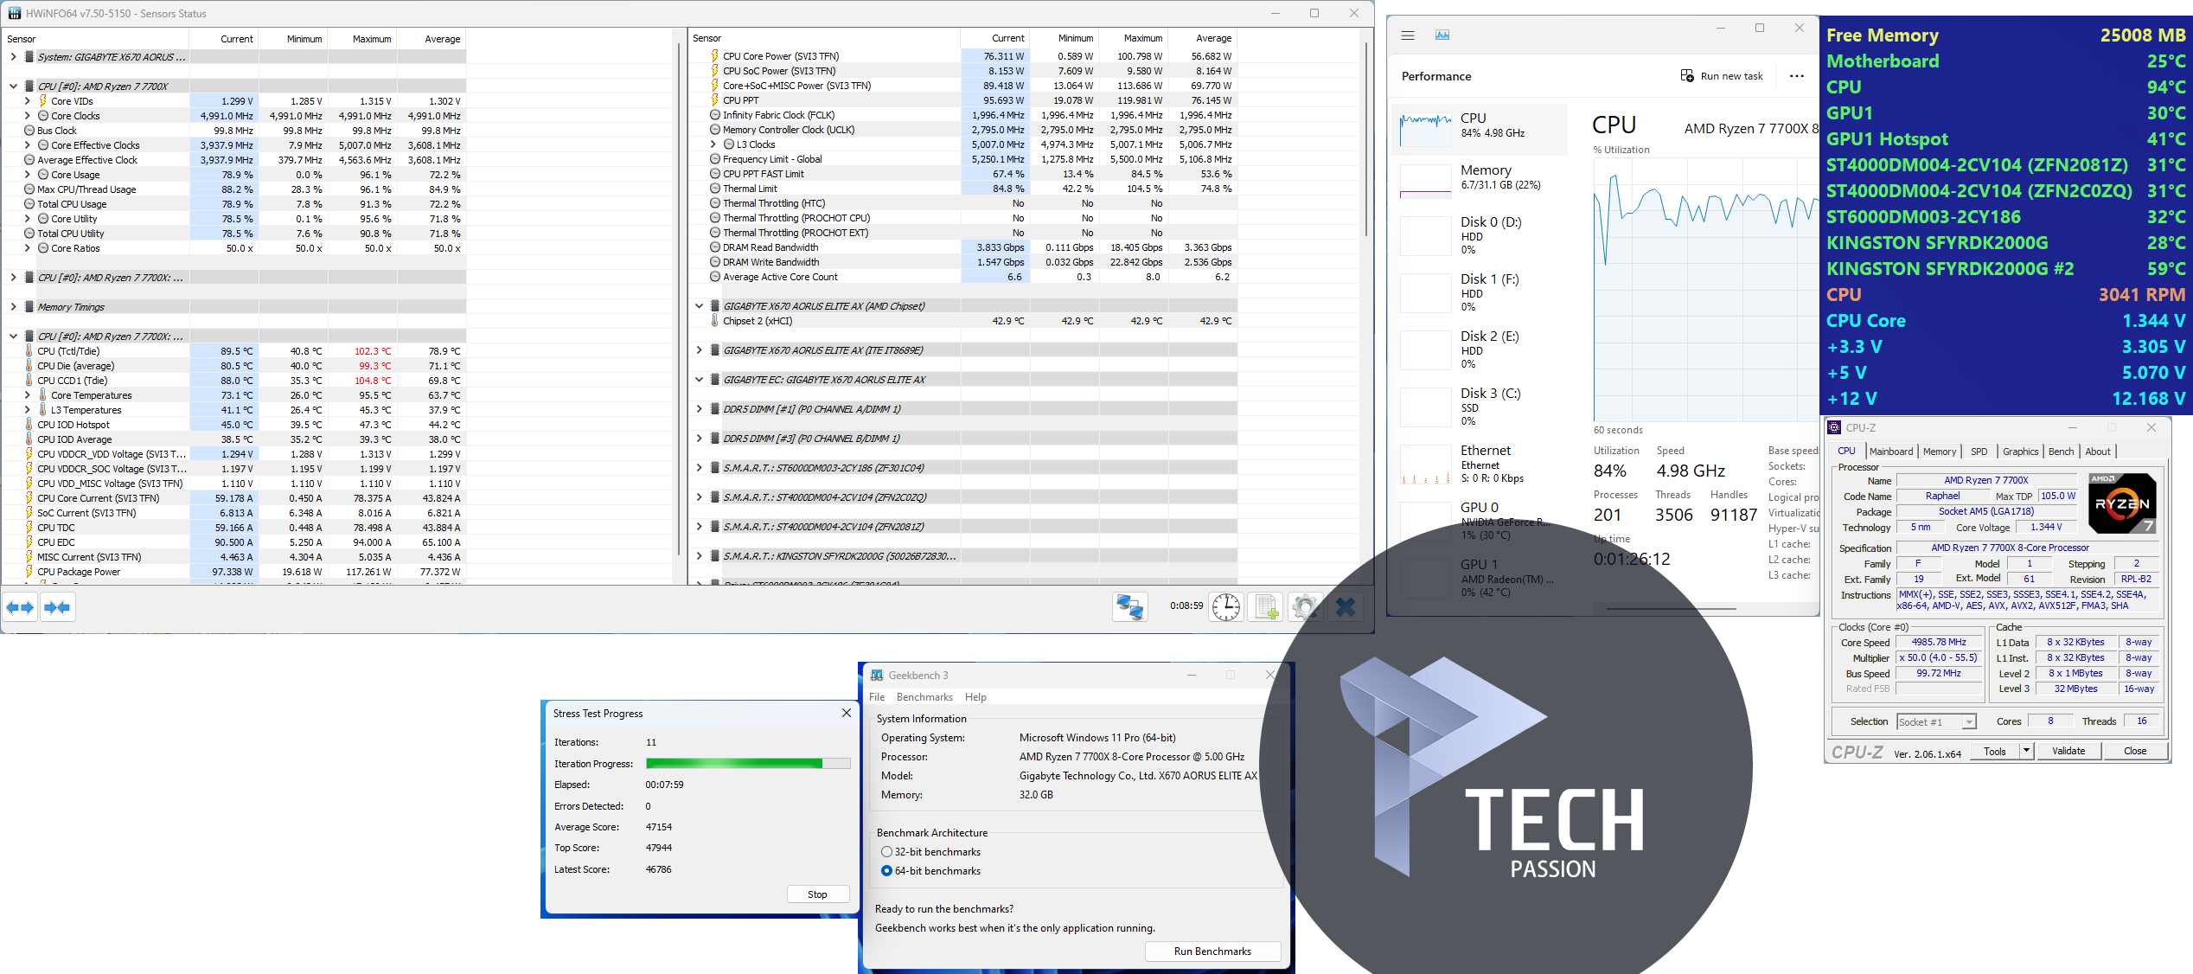Open Task Manager hamburger navigation menu
Image resolution: width=2193 pixels, height=974 pixels.
point(1408,35)
